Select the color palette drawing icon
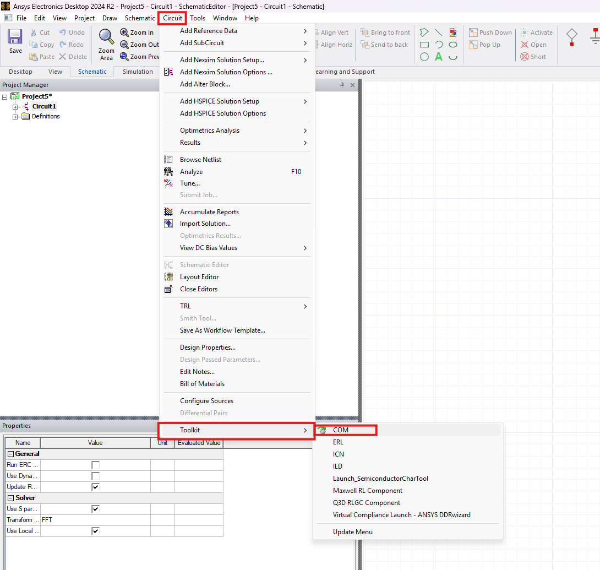 click(452, 32)
